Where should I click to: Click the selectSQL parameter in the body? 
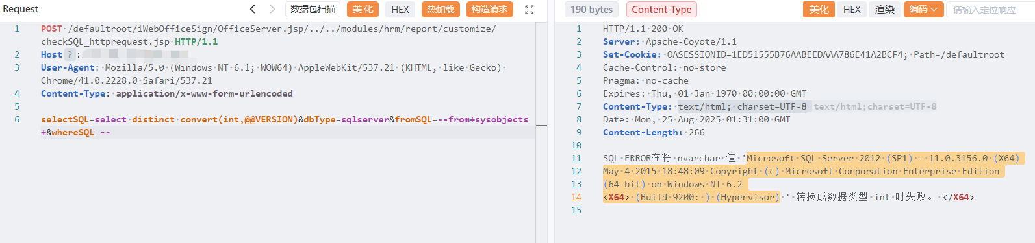pos(65,119)
